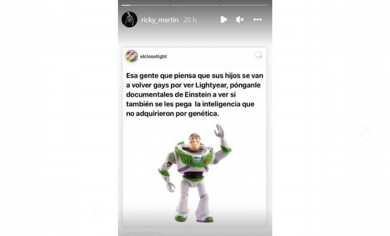Open the shared post's Spanish text
Viewport: 390px width, 236px height.
point(194,94)
